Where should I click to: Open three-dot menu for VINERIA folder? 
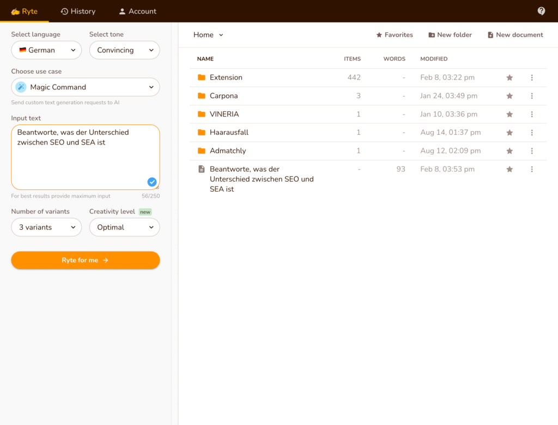[532, 115]
